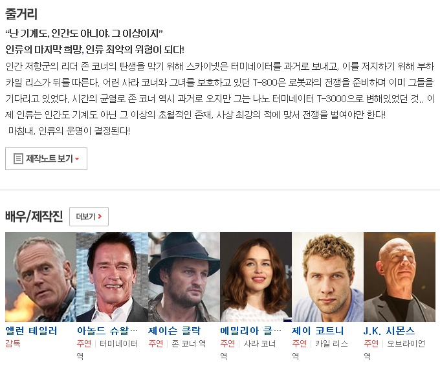The image size is (440, 366).
Task: Open 앨런 테일러 director photo
Action: point(41,277)
